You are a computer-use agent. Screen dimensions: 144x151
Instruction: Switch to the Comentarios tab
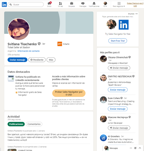pos(34,124)
